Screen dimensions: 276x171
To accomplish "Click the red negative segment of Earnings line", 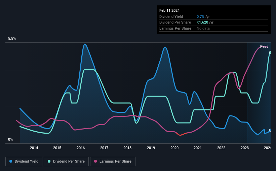I will (182, 135).
